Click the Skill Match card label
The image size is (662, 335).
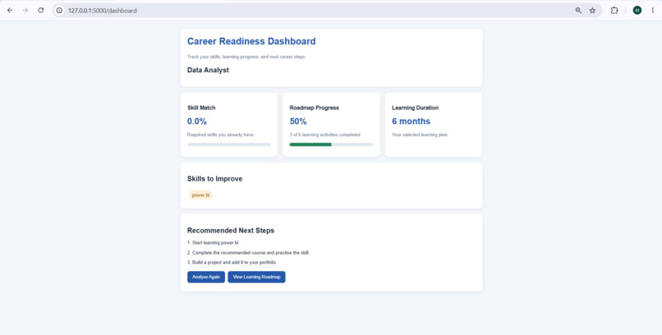pyautogui.click(x=201, y=108)
